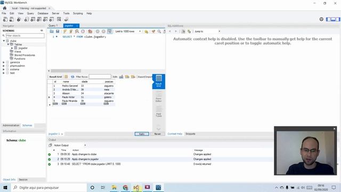Save the SQL script to file
341x192 pixels.
pos(58,31)
